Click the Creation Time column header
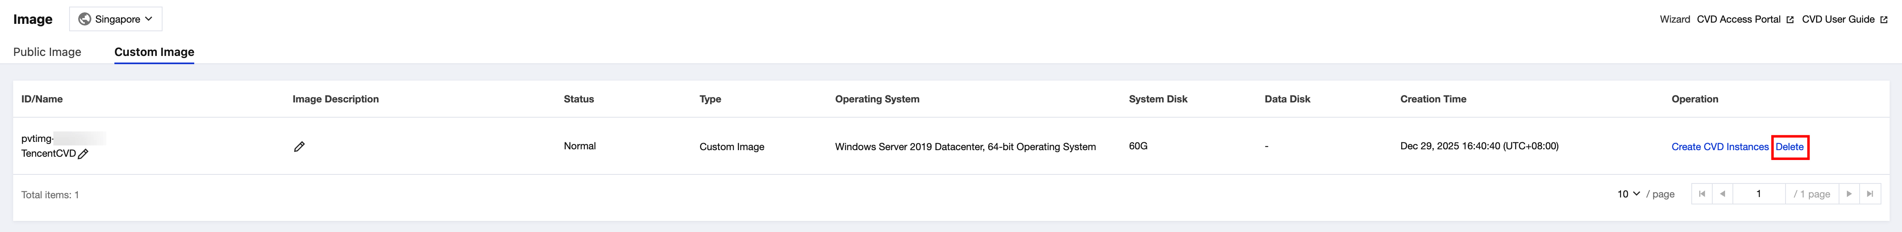 coord(1432,99)
